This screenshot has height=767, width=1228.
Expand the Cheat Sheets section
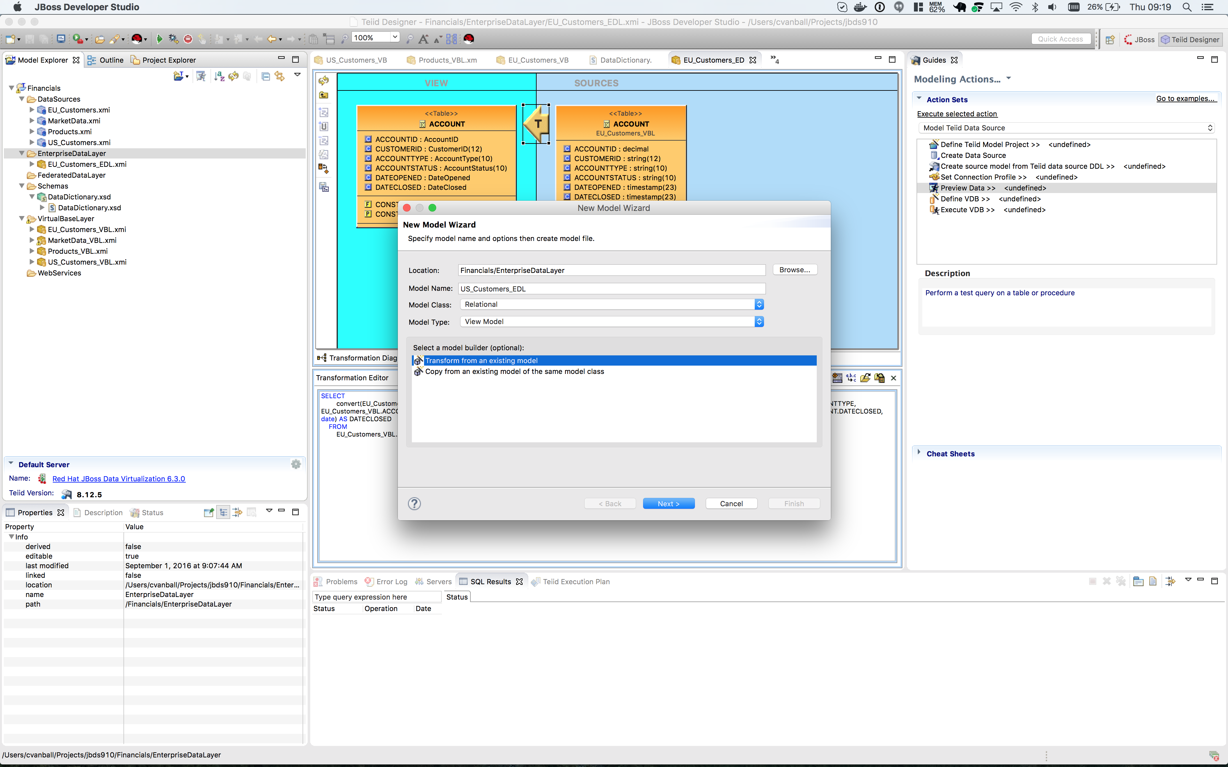[x=950, y=453]
